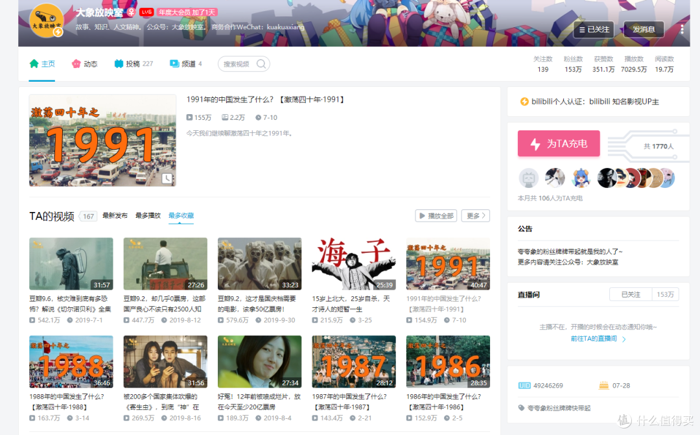Open the featured video title 1991年的中国发生了什么

click(266, 100)
